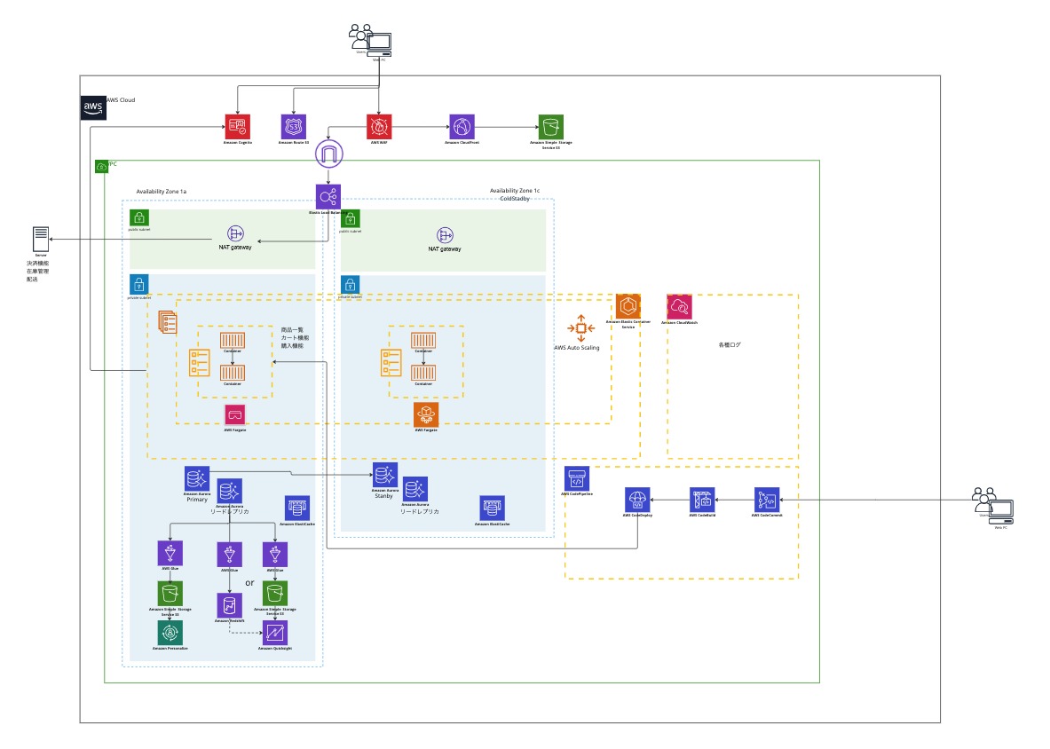Click the Elastic Load Balancing icon
The image size is (1050, 749).
[x=328, y=197]
